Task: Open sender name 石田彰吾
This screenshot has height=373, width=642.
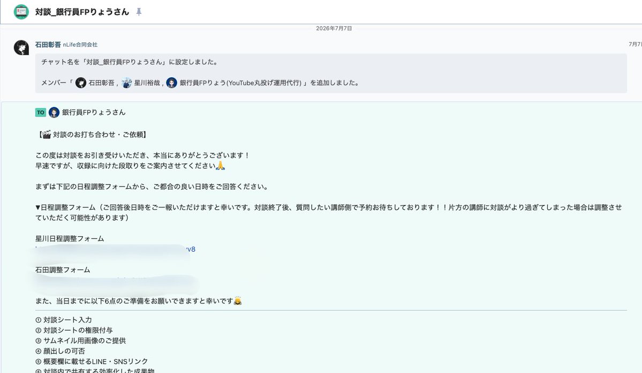Action: [x=48, y=44]
